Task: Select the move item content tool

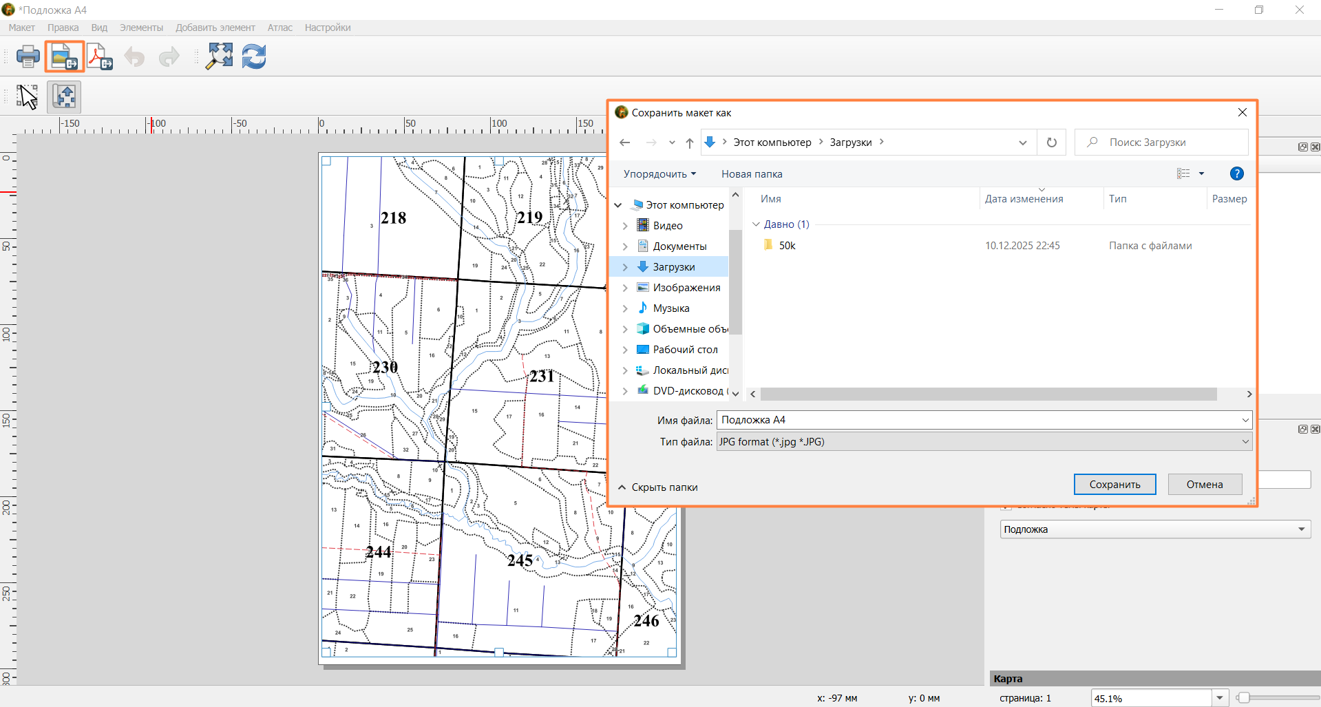Action: pyautogui.click(x=64, y=96)
